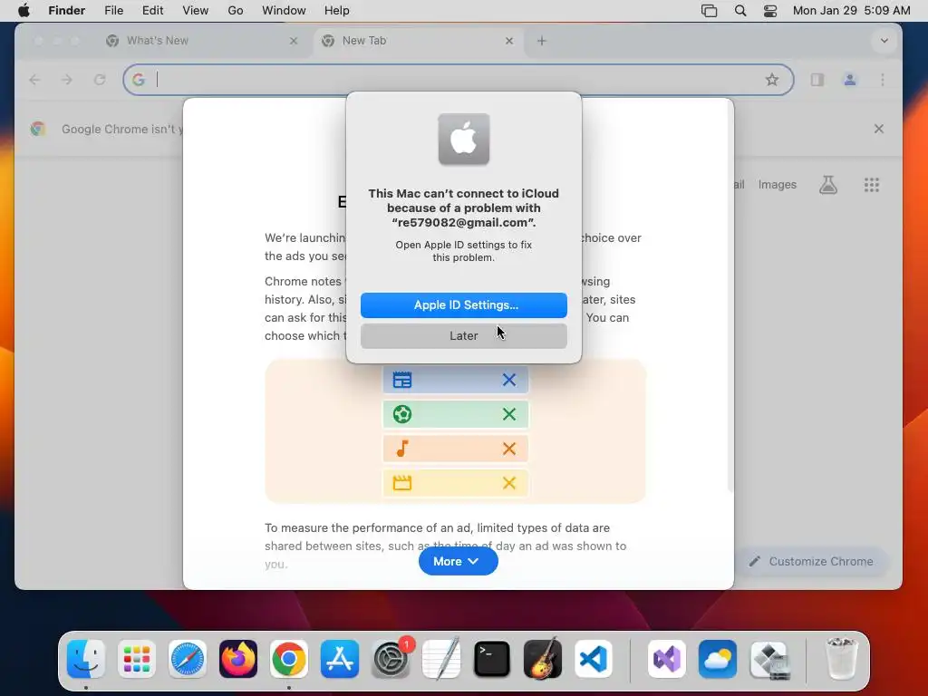Launch Firefox from the Dock
The image size is (928, 696).
coord(238,659)
